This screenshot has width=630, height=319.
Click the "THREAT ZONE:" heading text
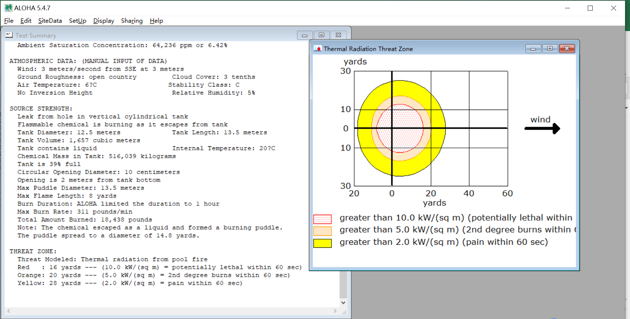(33, 251)
